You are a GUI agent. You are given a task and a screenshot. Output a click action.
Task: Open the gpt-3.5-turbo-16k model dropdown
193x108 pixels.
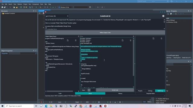pos(57,16)
